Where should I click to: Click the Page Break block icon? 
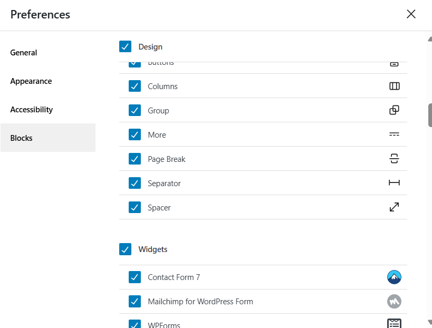click(394, 159)
